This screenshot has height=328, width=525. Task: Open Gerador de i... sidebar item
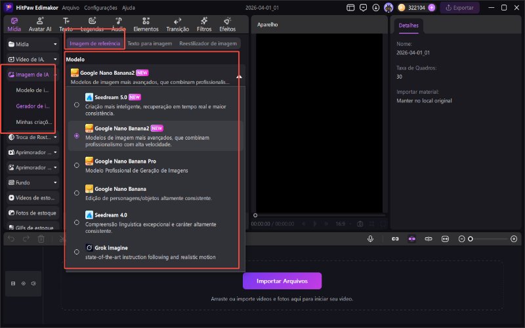coord(32,106)
